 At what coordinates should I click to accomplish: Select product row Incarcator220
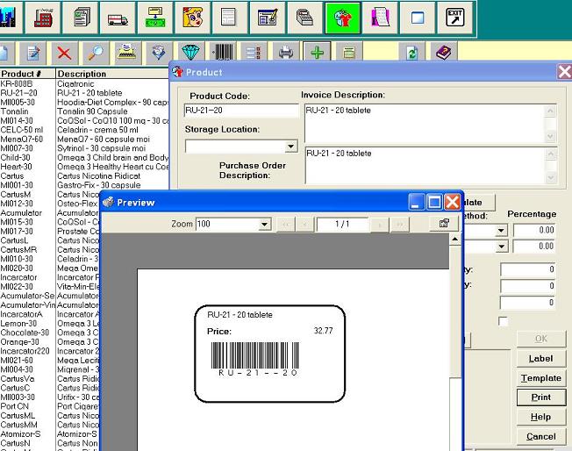[x=50, y=351]
